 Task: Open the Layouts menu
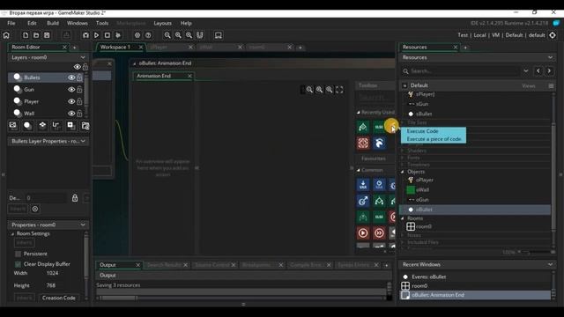162,23
